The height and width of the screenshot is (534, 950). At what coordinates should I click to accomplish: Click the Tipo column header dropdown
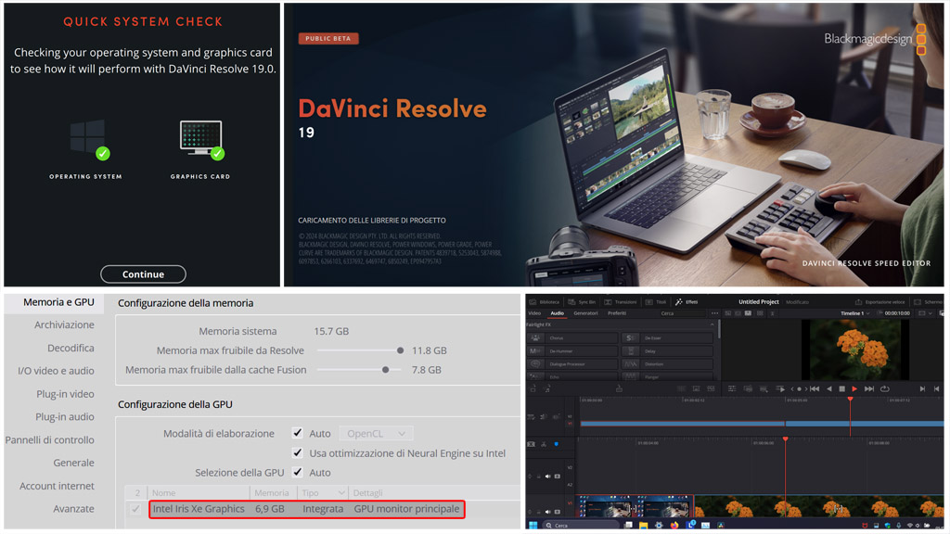(341, 493)
